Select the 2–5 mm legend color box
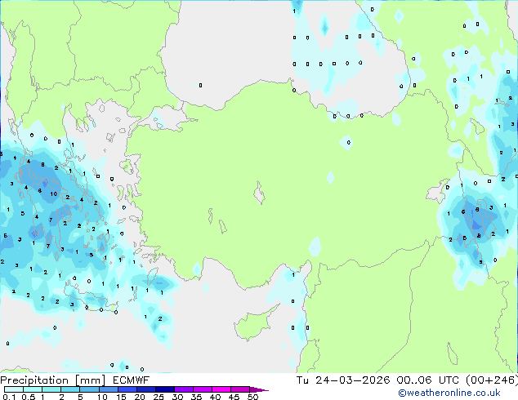This screenshot has width=518, height=400. pyautogui.click(x=70, y=389)
